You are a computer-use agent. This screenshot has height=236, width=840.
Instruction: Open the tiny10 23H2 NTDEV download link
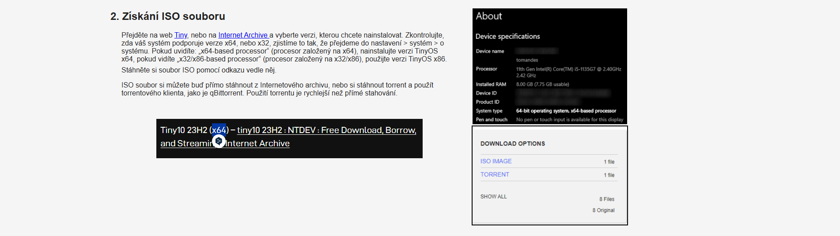[326, 130]
